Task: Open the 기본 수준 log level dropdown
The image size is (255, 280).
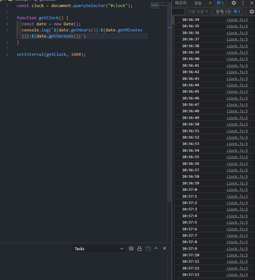Action: (x=198, y=12)
